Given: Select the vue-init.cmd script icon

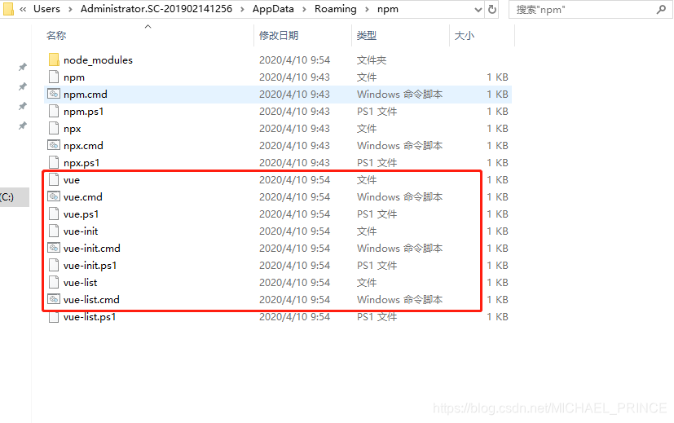Looking at the screenshot, I should [x=54, y=248].
